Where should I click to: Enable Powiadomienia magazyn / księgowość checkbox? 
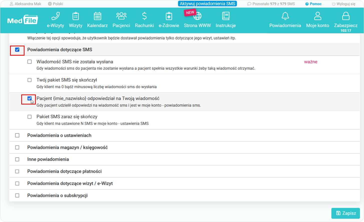17,147
